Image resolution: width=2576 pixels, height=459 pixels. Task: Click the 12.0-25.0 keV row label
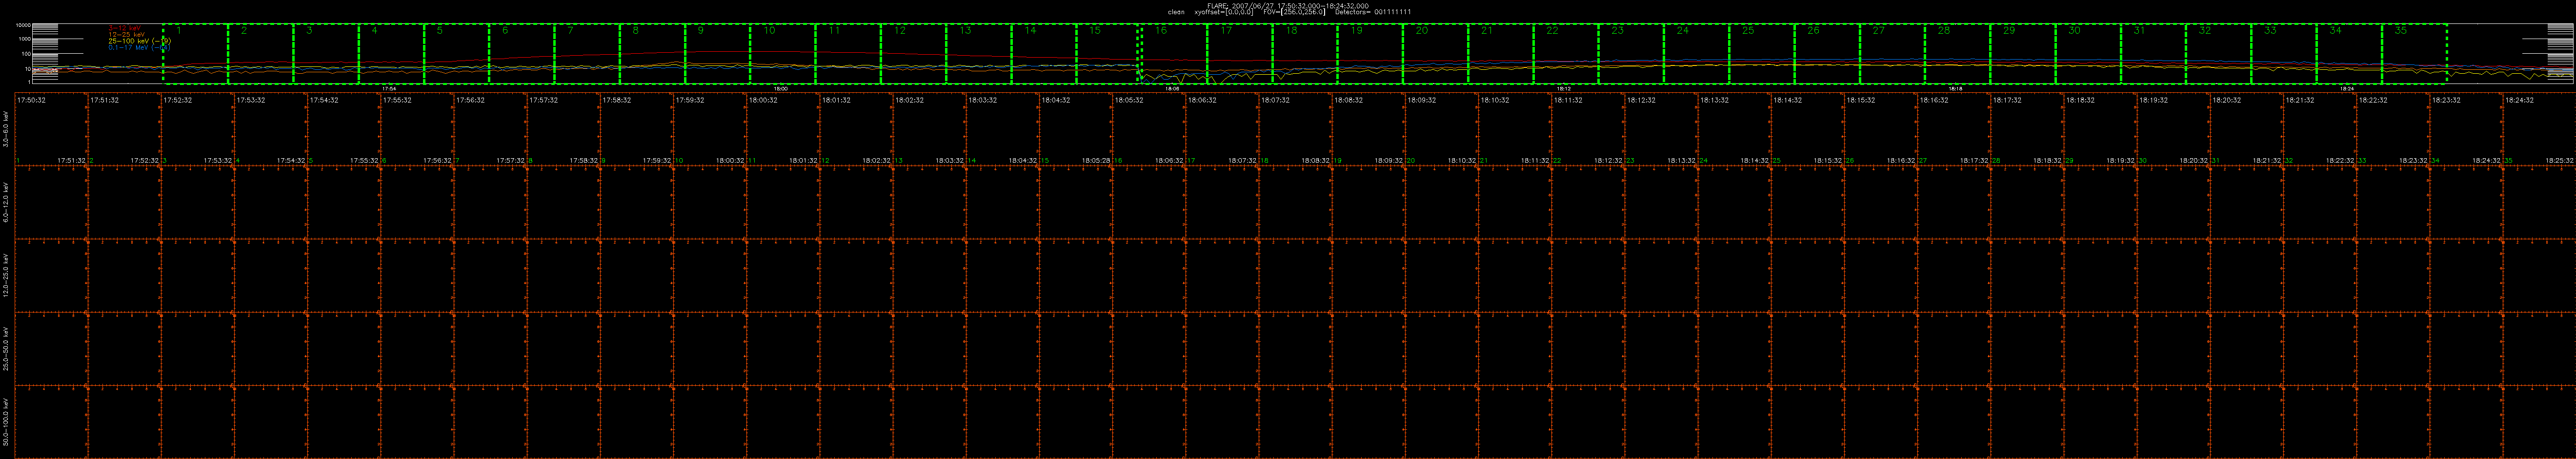click(6, 276)
